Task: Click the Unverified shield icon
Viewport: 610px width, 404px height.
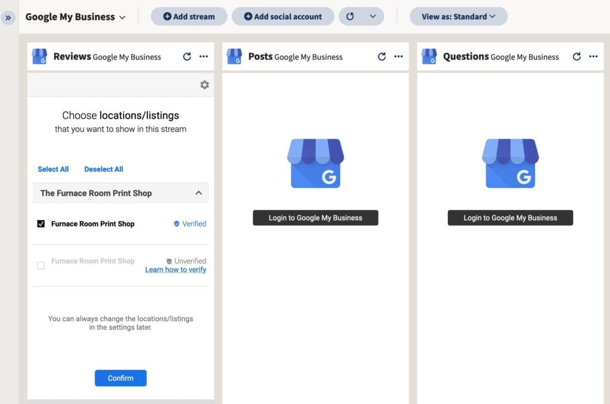Action: 169,261
